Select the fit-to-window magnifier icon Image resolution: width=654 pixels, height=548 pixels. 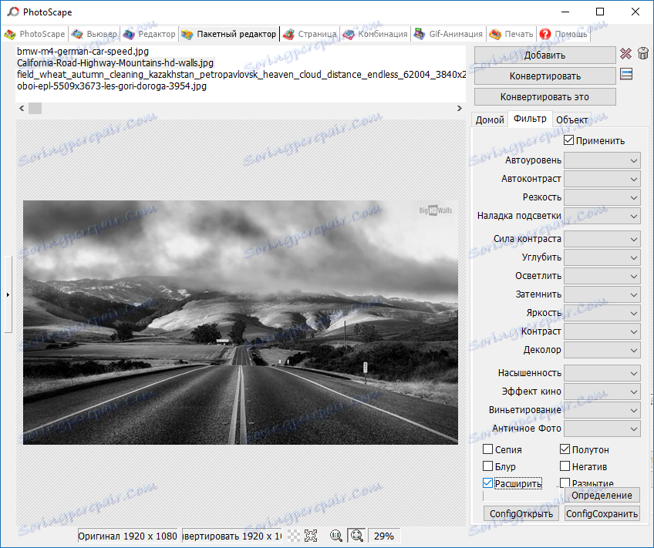[x=356, y=535]
